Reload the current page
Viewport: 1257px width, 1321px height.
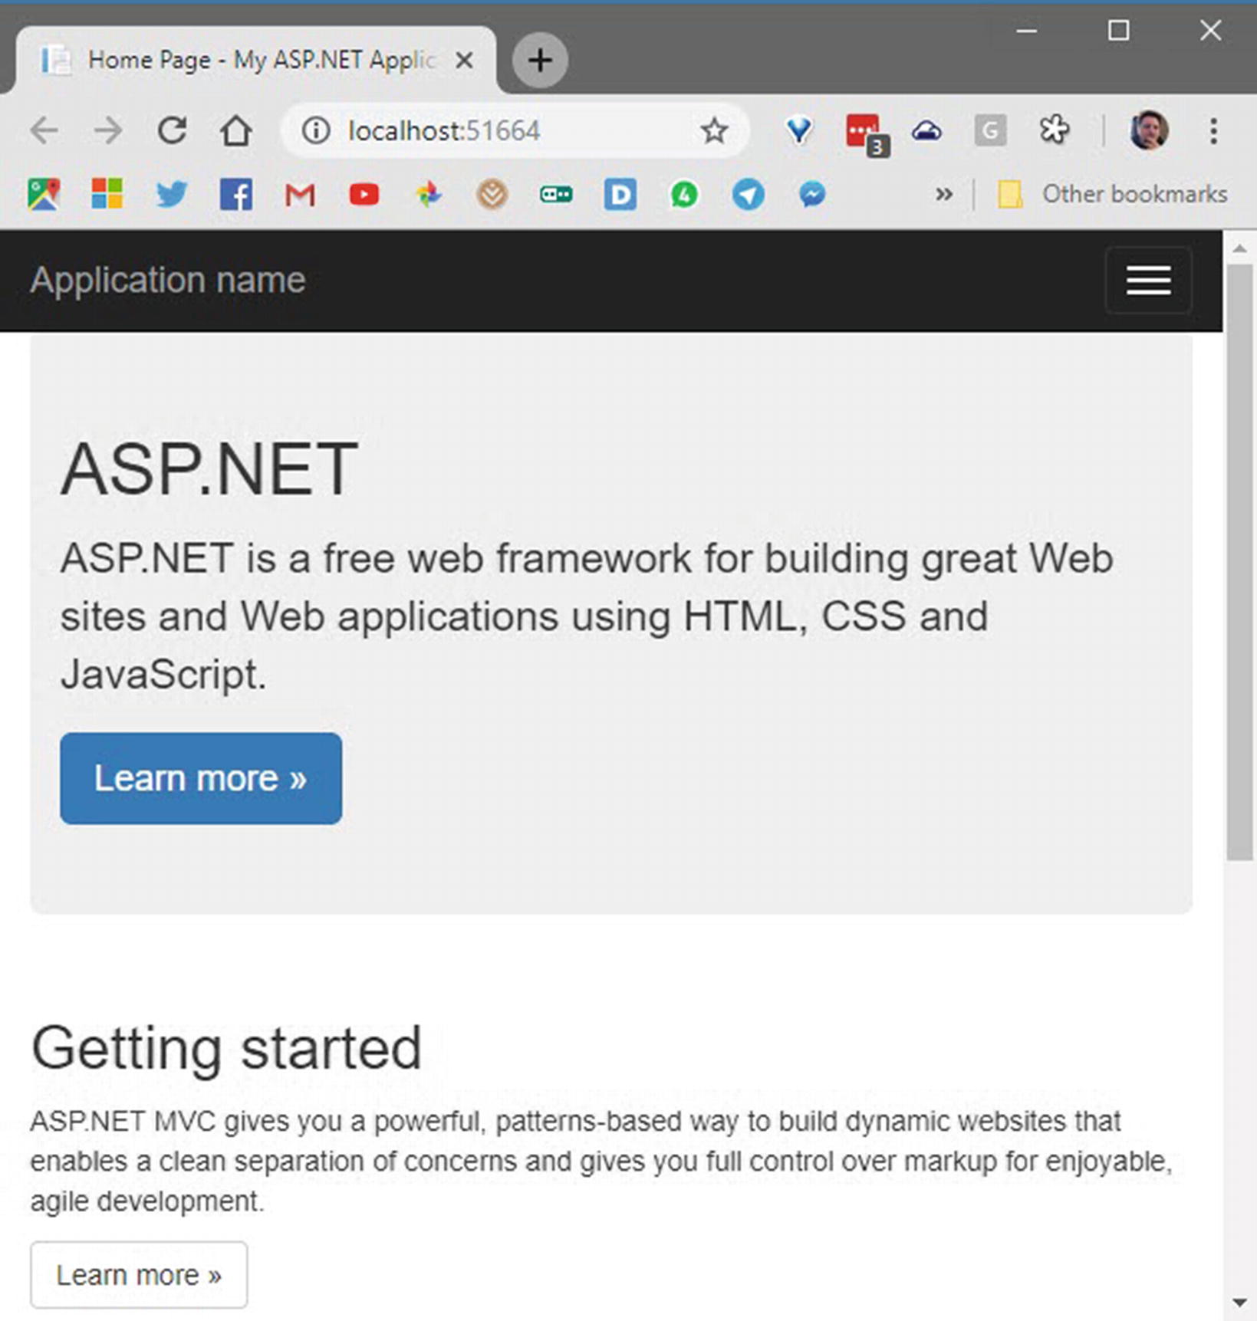coord(172,131)
